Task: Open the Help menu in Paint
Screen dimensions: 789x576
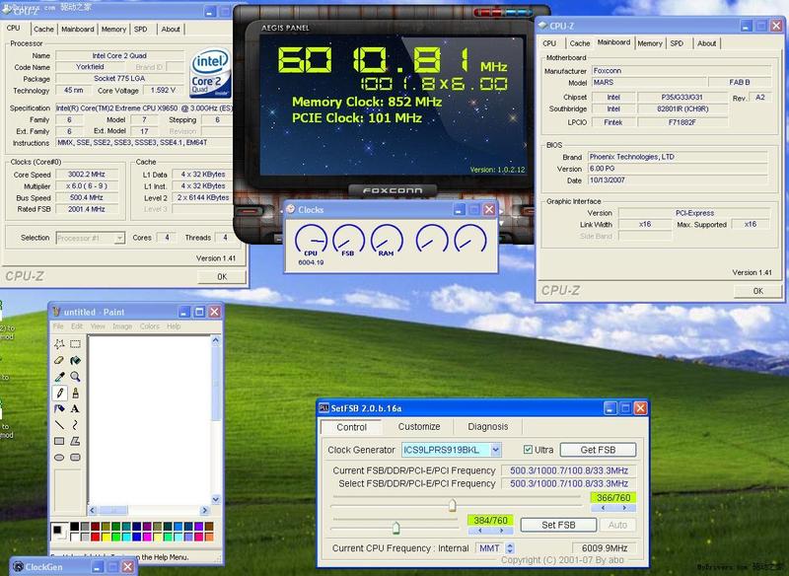Action: (x=174, y=326)
